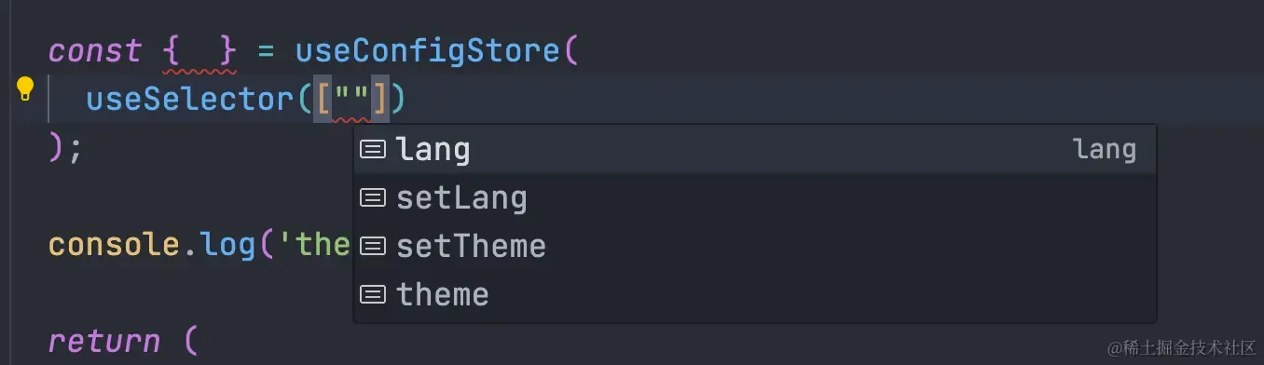Click the opening square bracket in useSelector

323,99
